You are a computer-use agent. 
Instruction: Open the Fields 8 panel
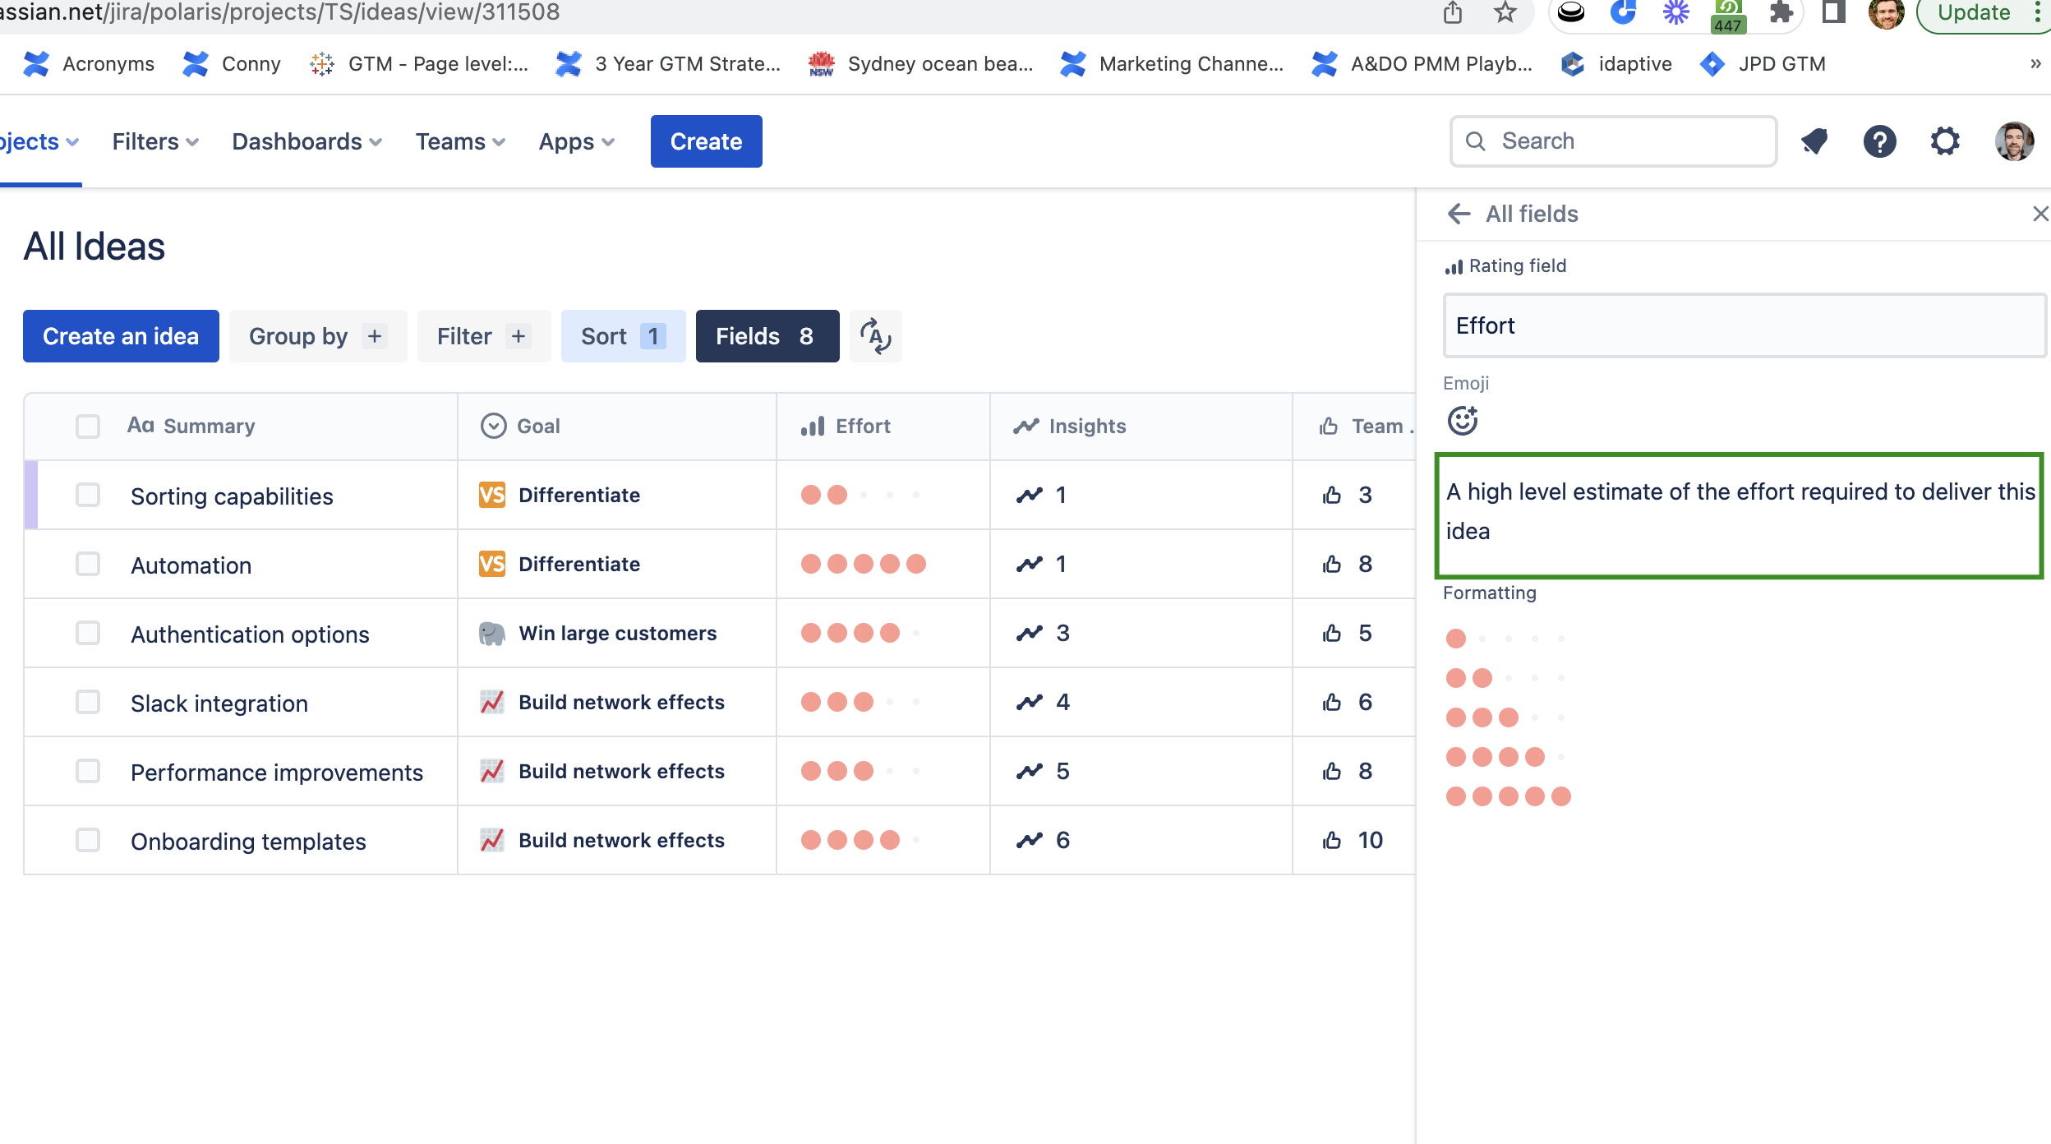point(767,336)
